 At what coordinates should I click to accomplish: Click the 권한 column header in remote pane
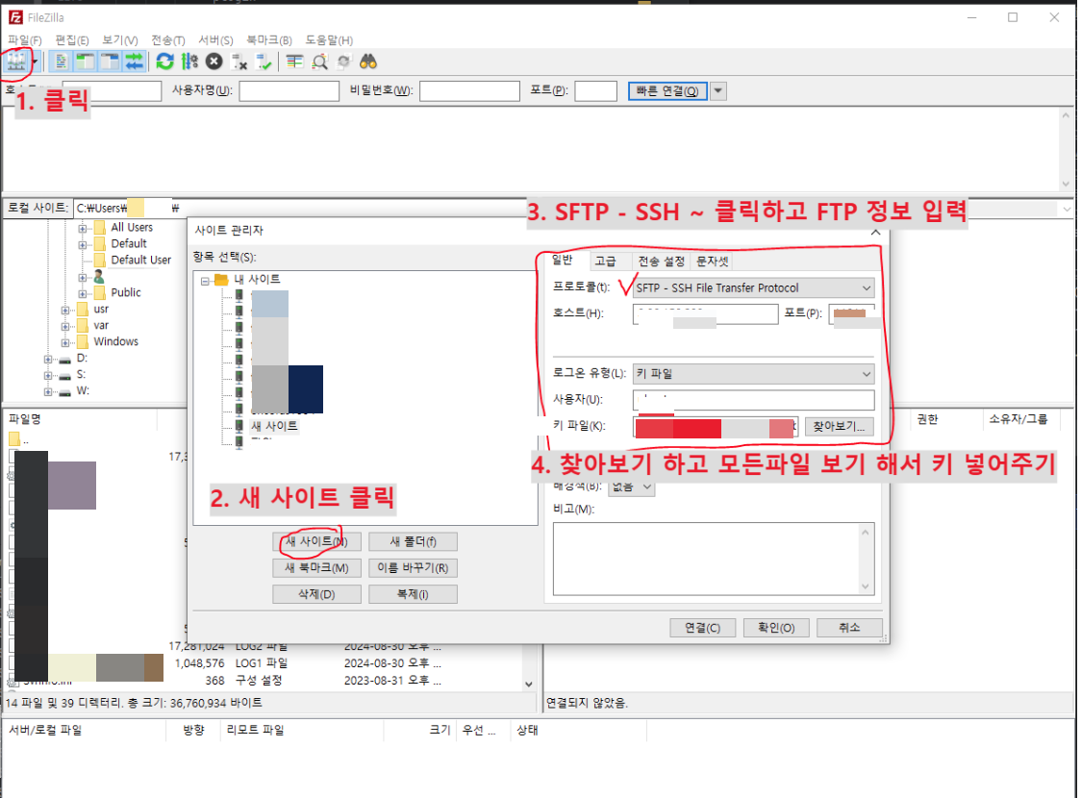click(946, 419)
